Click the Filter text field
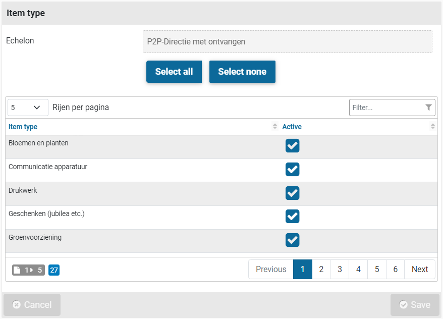Screen dimensions: 443x319 tap(386, 108)
